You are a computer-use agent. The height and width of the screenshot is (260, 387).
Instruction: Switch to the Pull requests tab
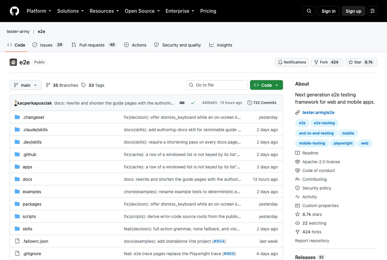point(94,45)
